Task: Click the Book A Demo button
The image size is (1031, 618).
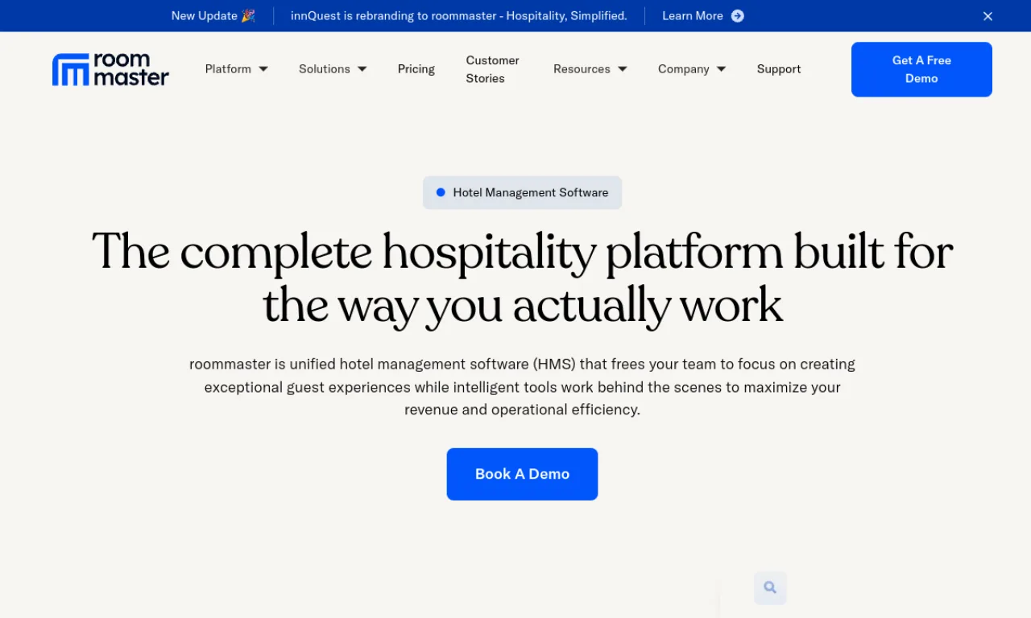Action: (522, 474)
